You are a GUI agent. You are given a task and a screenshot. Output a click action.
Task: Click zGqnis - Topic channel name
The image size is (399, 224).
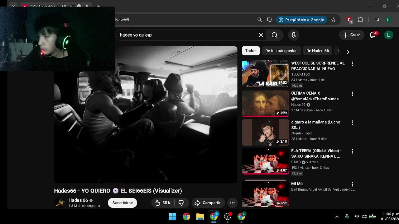tap(301, 133)
